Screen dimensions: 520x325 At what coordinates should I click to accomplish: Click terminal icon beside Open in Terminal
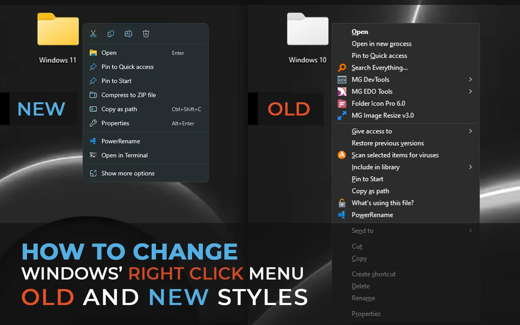coord(93,155)
